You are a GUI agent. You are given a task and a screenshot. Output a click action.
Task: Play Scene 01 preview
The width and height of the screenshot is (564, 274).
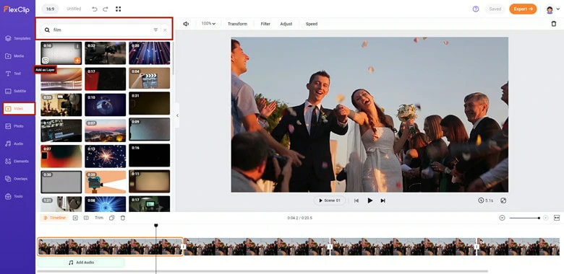(x=330, y=200)
